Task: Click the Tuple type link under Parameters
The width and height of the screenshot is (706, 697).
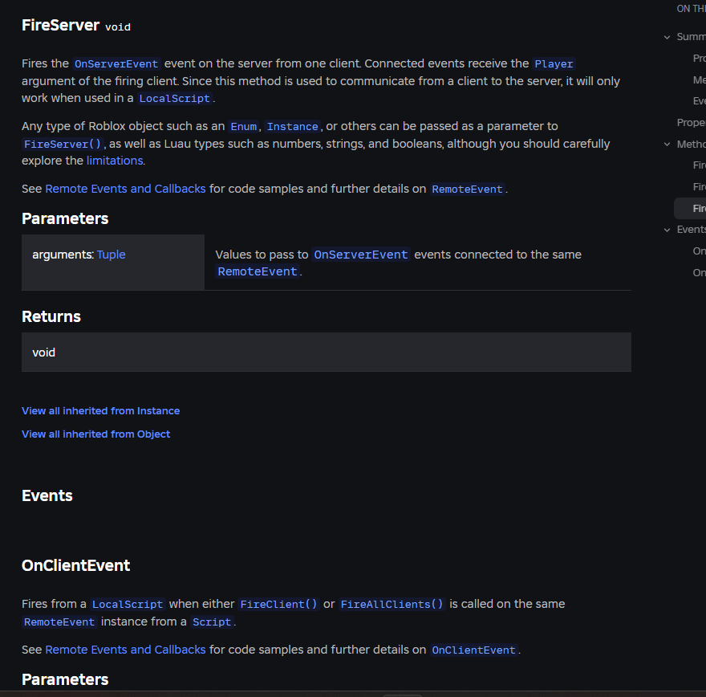Action: [111, 255]
